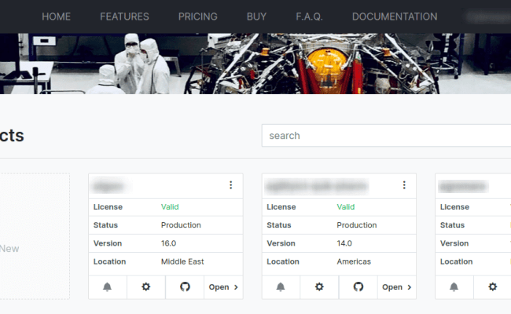Click into the search input field
The image size is (511, 314).
[x=386, y=136]
